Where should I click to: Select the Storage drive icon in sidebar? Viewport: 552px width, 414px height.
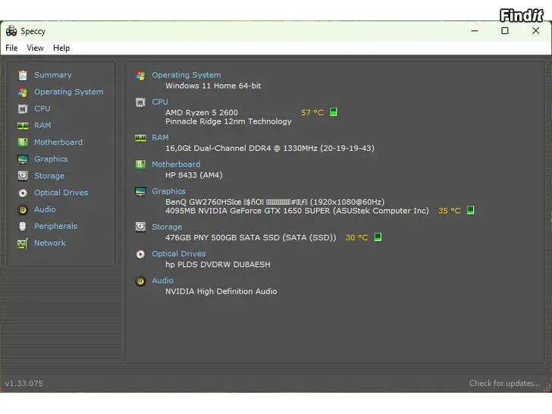click(x=23, y=176)
